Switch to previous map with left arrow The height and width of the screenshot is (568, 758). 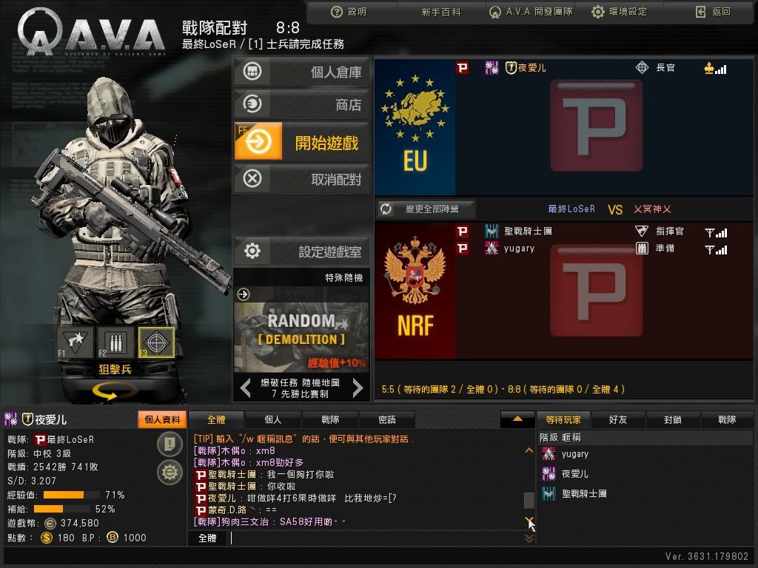click(246, 388)
